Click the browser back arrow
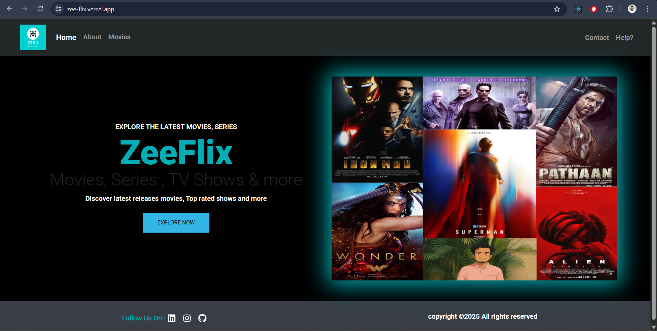 [9, 9]
